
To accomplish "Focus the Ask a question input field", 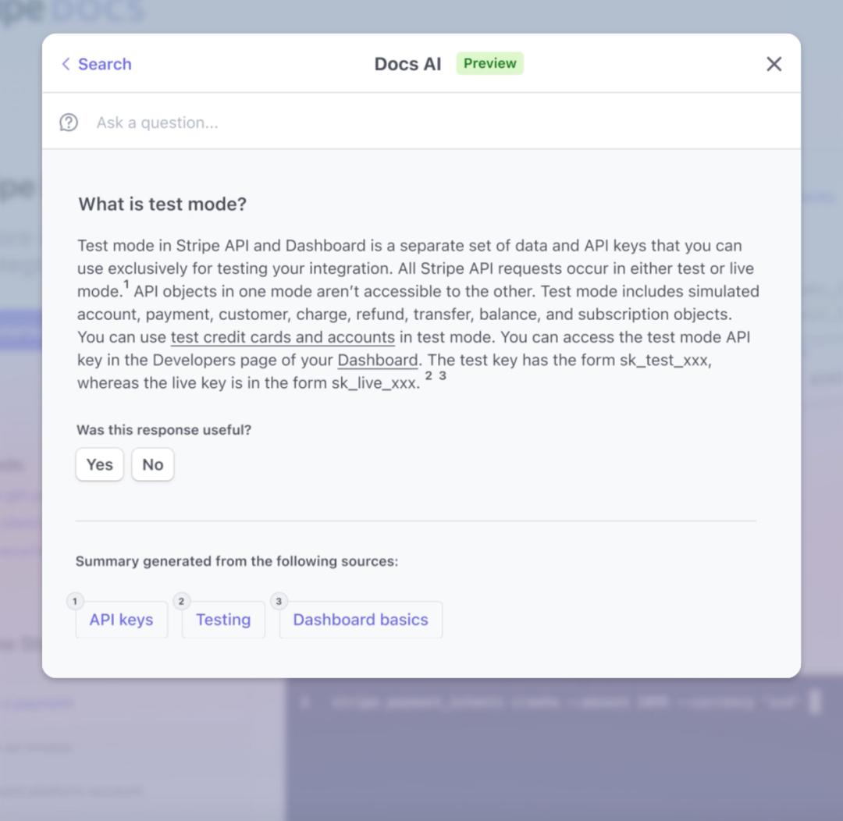I will click(x=430, y=123).
